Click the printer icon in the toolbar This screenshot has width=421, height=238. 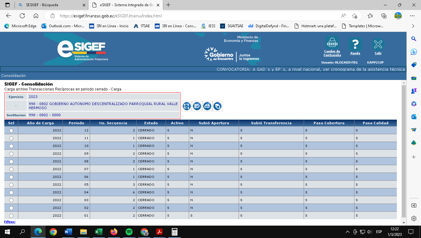[207, 106]
